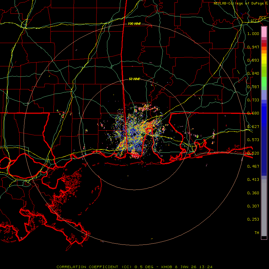The width and height of the screenshot is (269, 269).
Task: Click the pink segment of the color scale
Action: tap(264, 32)
